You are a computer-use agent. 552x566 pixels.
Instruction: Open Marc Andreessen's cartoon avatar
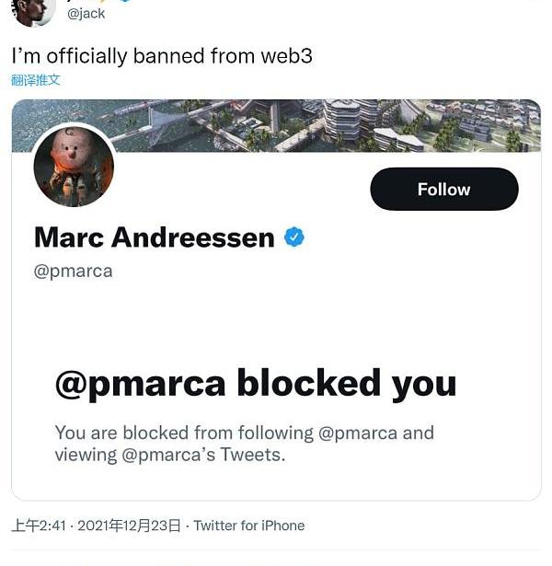74,167
